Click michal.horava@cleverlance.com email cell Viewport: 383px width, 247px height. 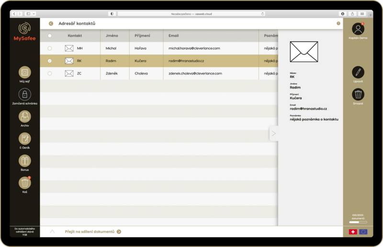(x=194, y=48)
